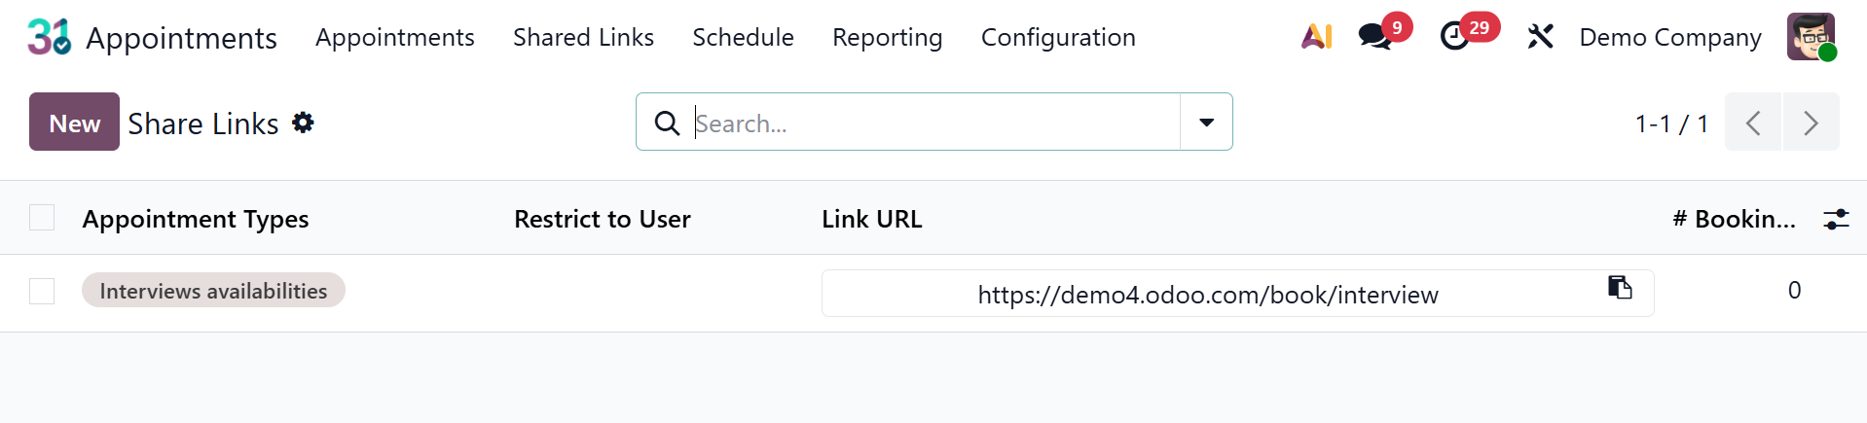The width and height of the screenshot is (1867, 423).
Task: Open the conversations chat bubble icon
Action: pos(1374,37)
